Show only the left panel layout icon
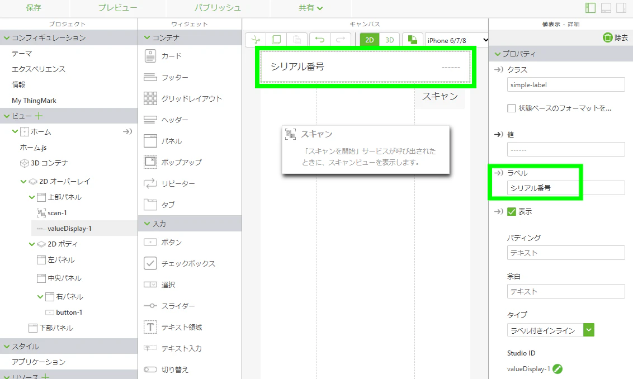The height and width of the screenshot is (379, 633). pyautogui.click(x=591, y=8)
